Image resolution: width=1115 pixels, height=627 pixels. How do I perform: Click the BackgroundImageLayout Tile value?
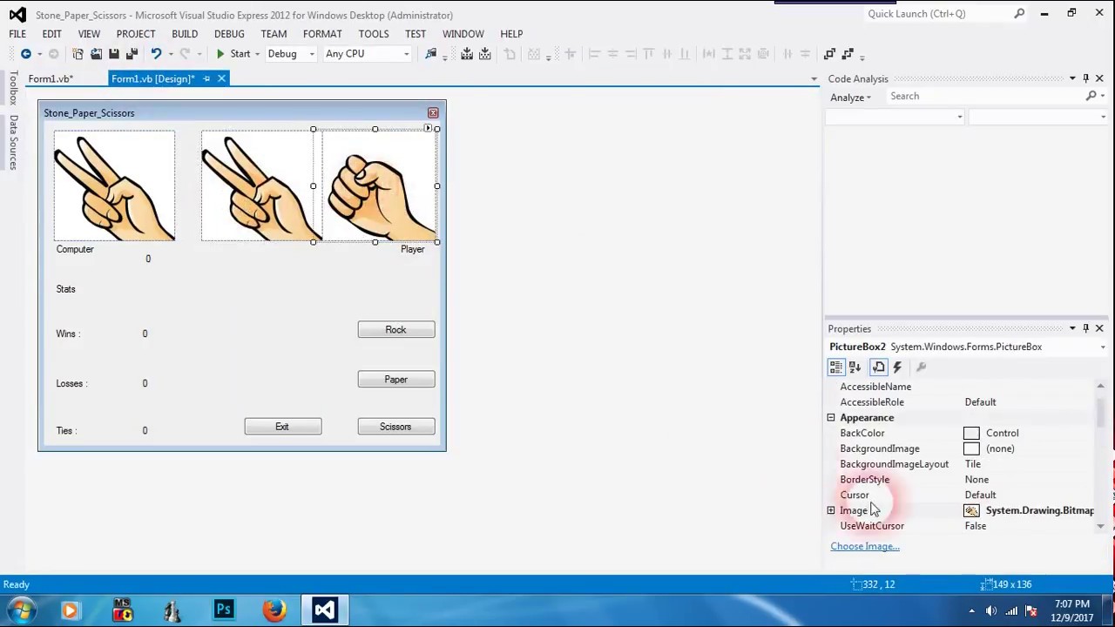[972, 464]
